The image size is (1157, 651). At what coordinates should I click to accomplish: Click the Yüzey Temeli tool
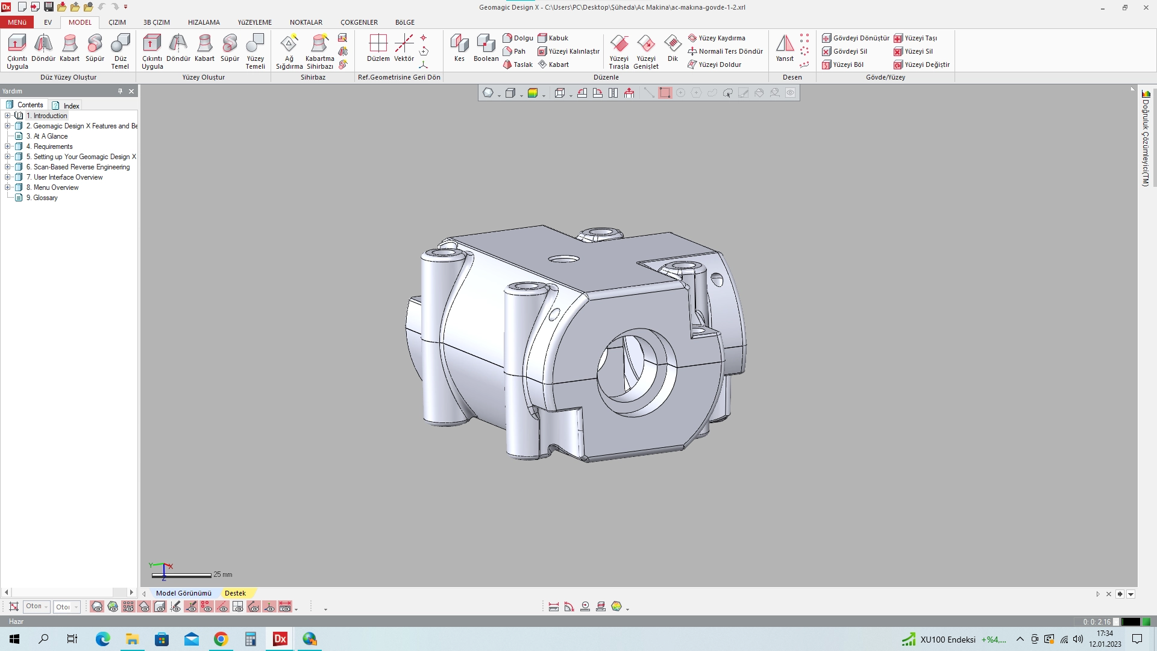(256, 51)
